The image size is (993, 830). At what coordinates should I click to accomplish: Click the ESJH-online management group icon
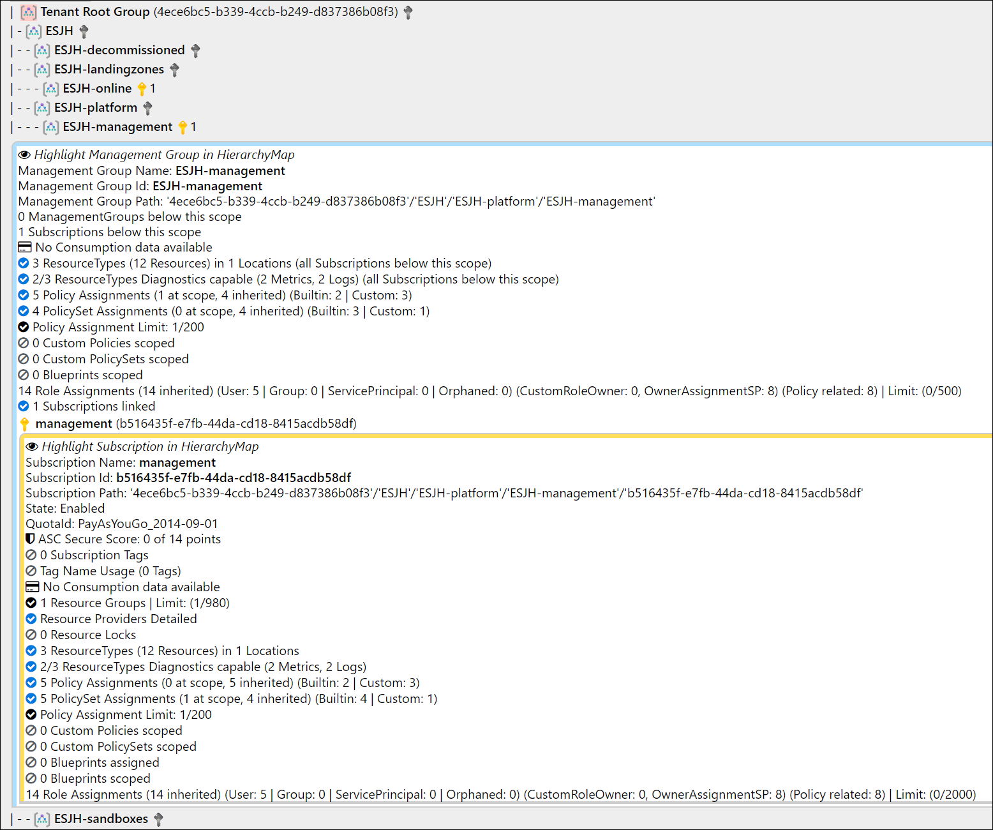pyautogui.click(x=51, y=89)
